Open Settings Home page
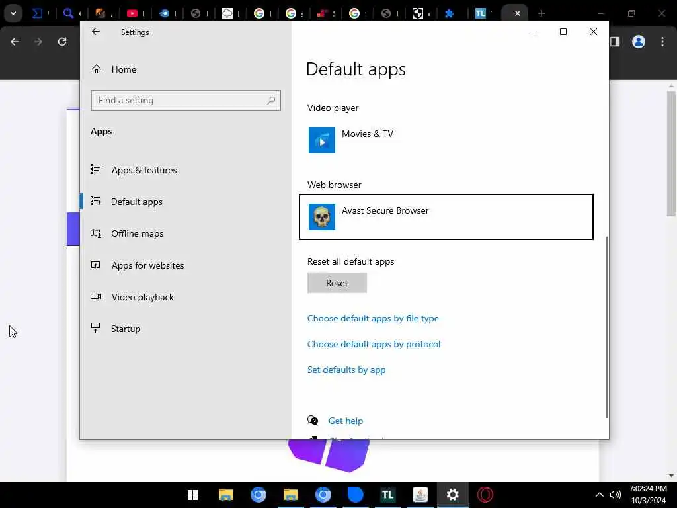 114,69
